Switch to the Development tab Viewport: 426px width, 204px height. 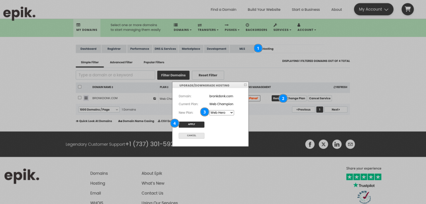coord(216,49)
